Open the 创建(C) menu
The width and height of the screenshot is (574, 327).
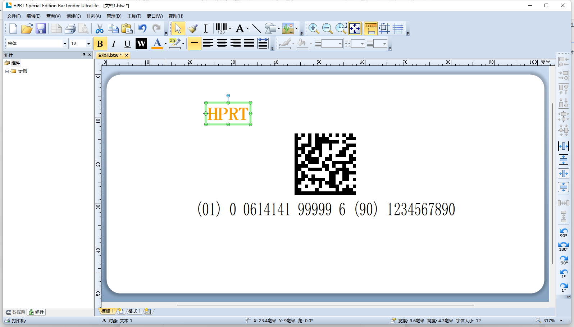(73, 16)
